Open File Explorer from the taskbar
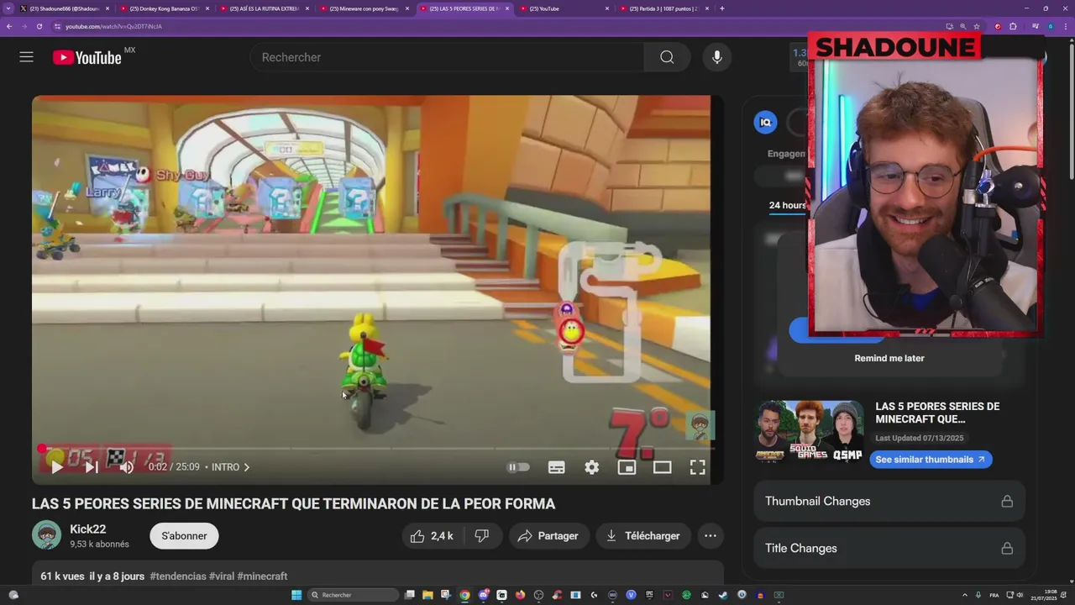Viewport: 1075px width, 605px height. pyautogui.click(x=427, y=595)
